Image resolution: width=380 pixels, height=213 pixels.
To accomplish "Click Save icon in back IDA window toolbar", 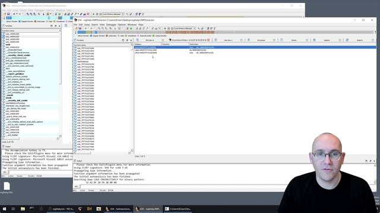I will click(8, 14).
